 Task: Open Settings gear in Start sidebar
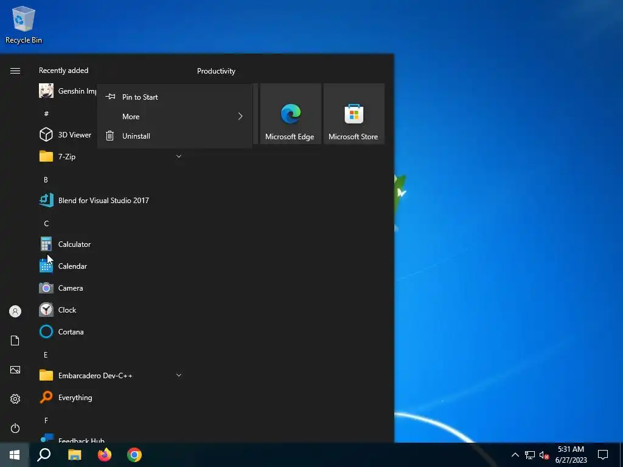[x=15, y=399]
